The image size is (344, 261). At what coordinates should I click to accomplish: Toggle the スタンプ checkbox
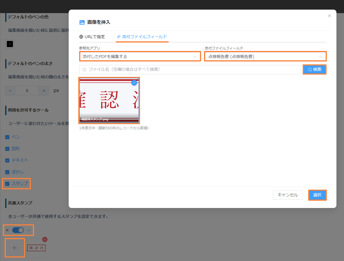(x=7, y=184)
